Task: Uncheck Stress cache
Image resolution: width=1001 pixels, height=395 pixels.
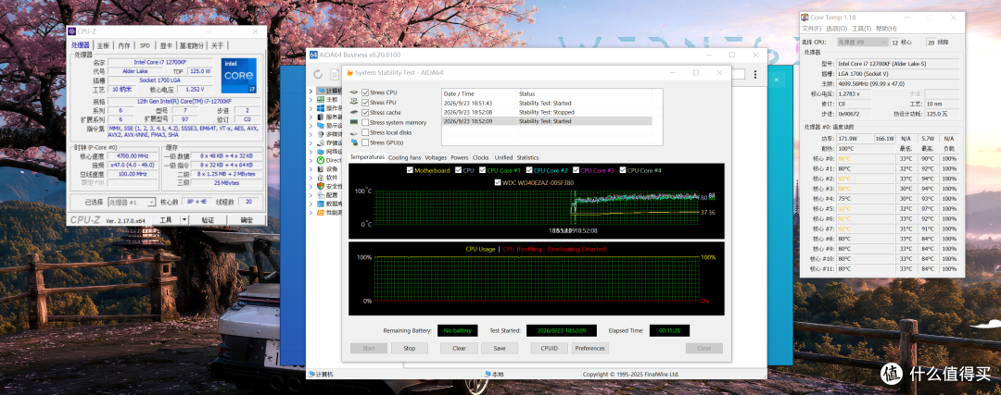Action: pos(365,112)
